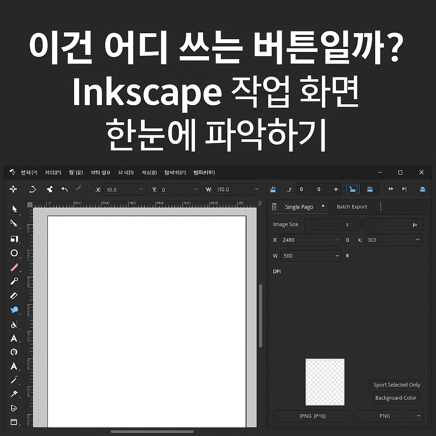
Task: Click the magnifier zoom tool
Action: click(14, 281)
